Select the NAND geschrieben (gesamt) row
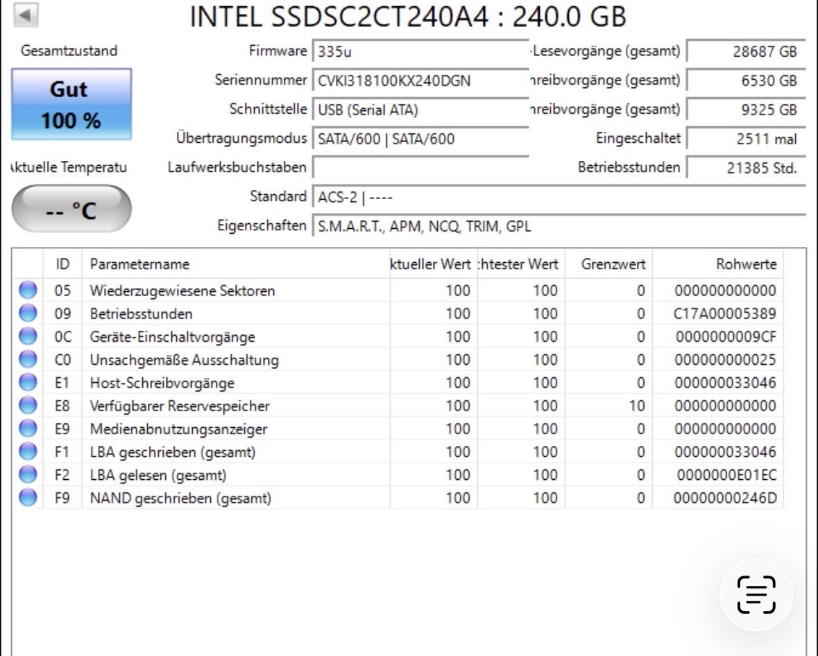818x656 pixels. click(398, 497)
